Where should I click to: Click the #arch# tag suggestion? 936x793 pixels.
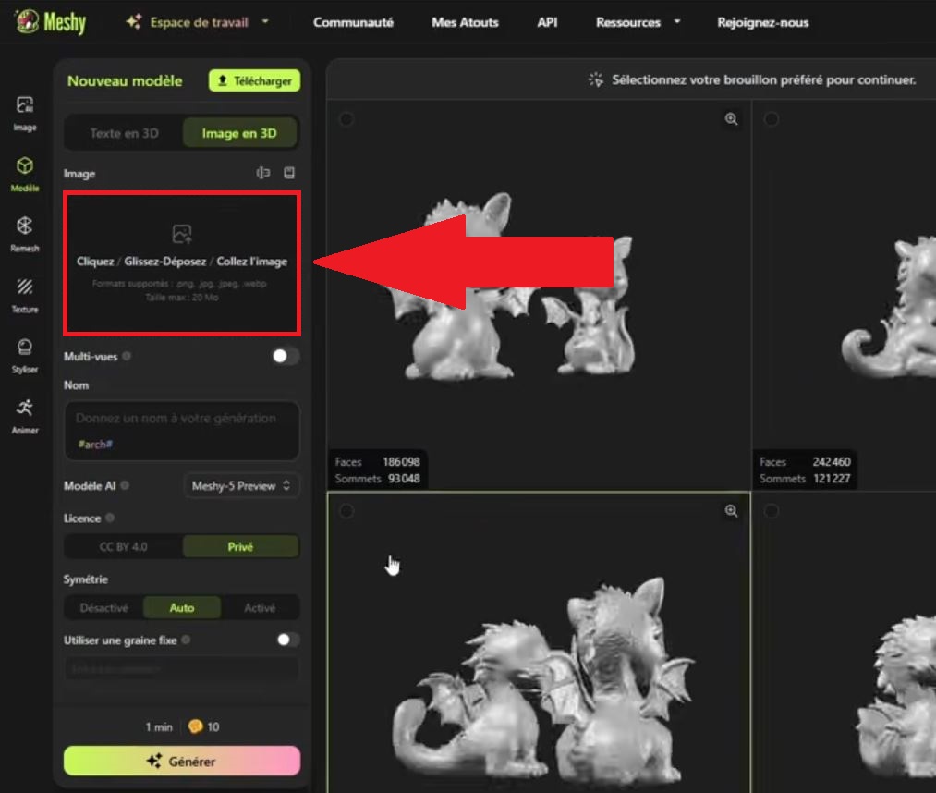click(x=95, y=445)
